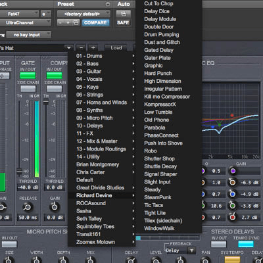Screen dimensions: 263x263
Task: Enable the Gate Side Chain button
Action: pyautogui.click(x=28, y=88)
